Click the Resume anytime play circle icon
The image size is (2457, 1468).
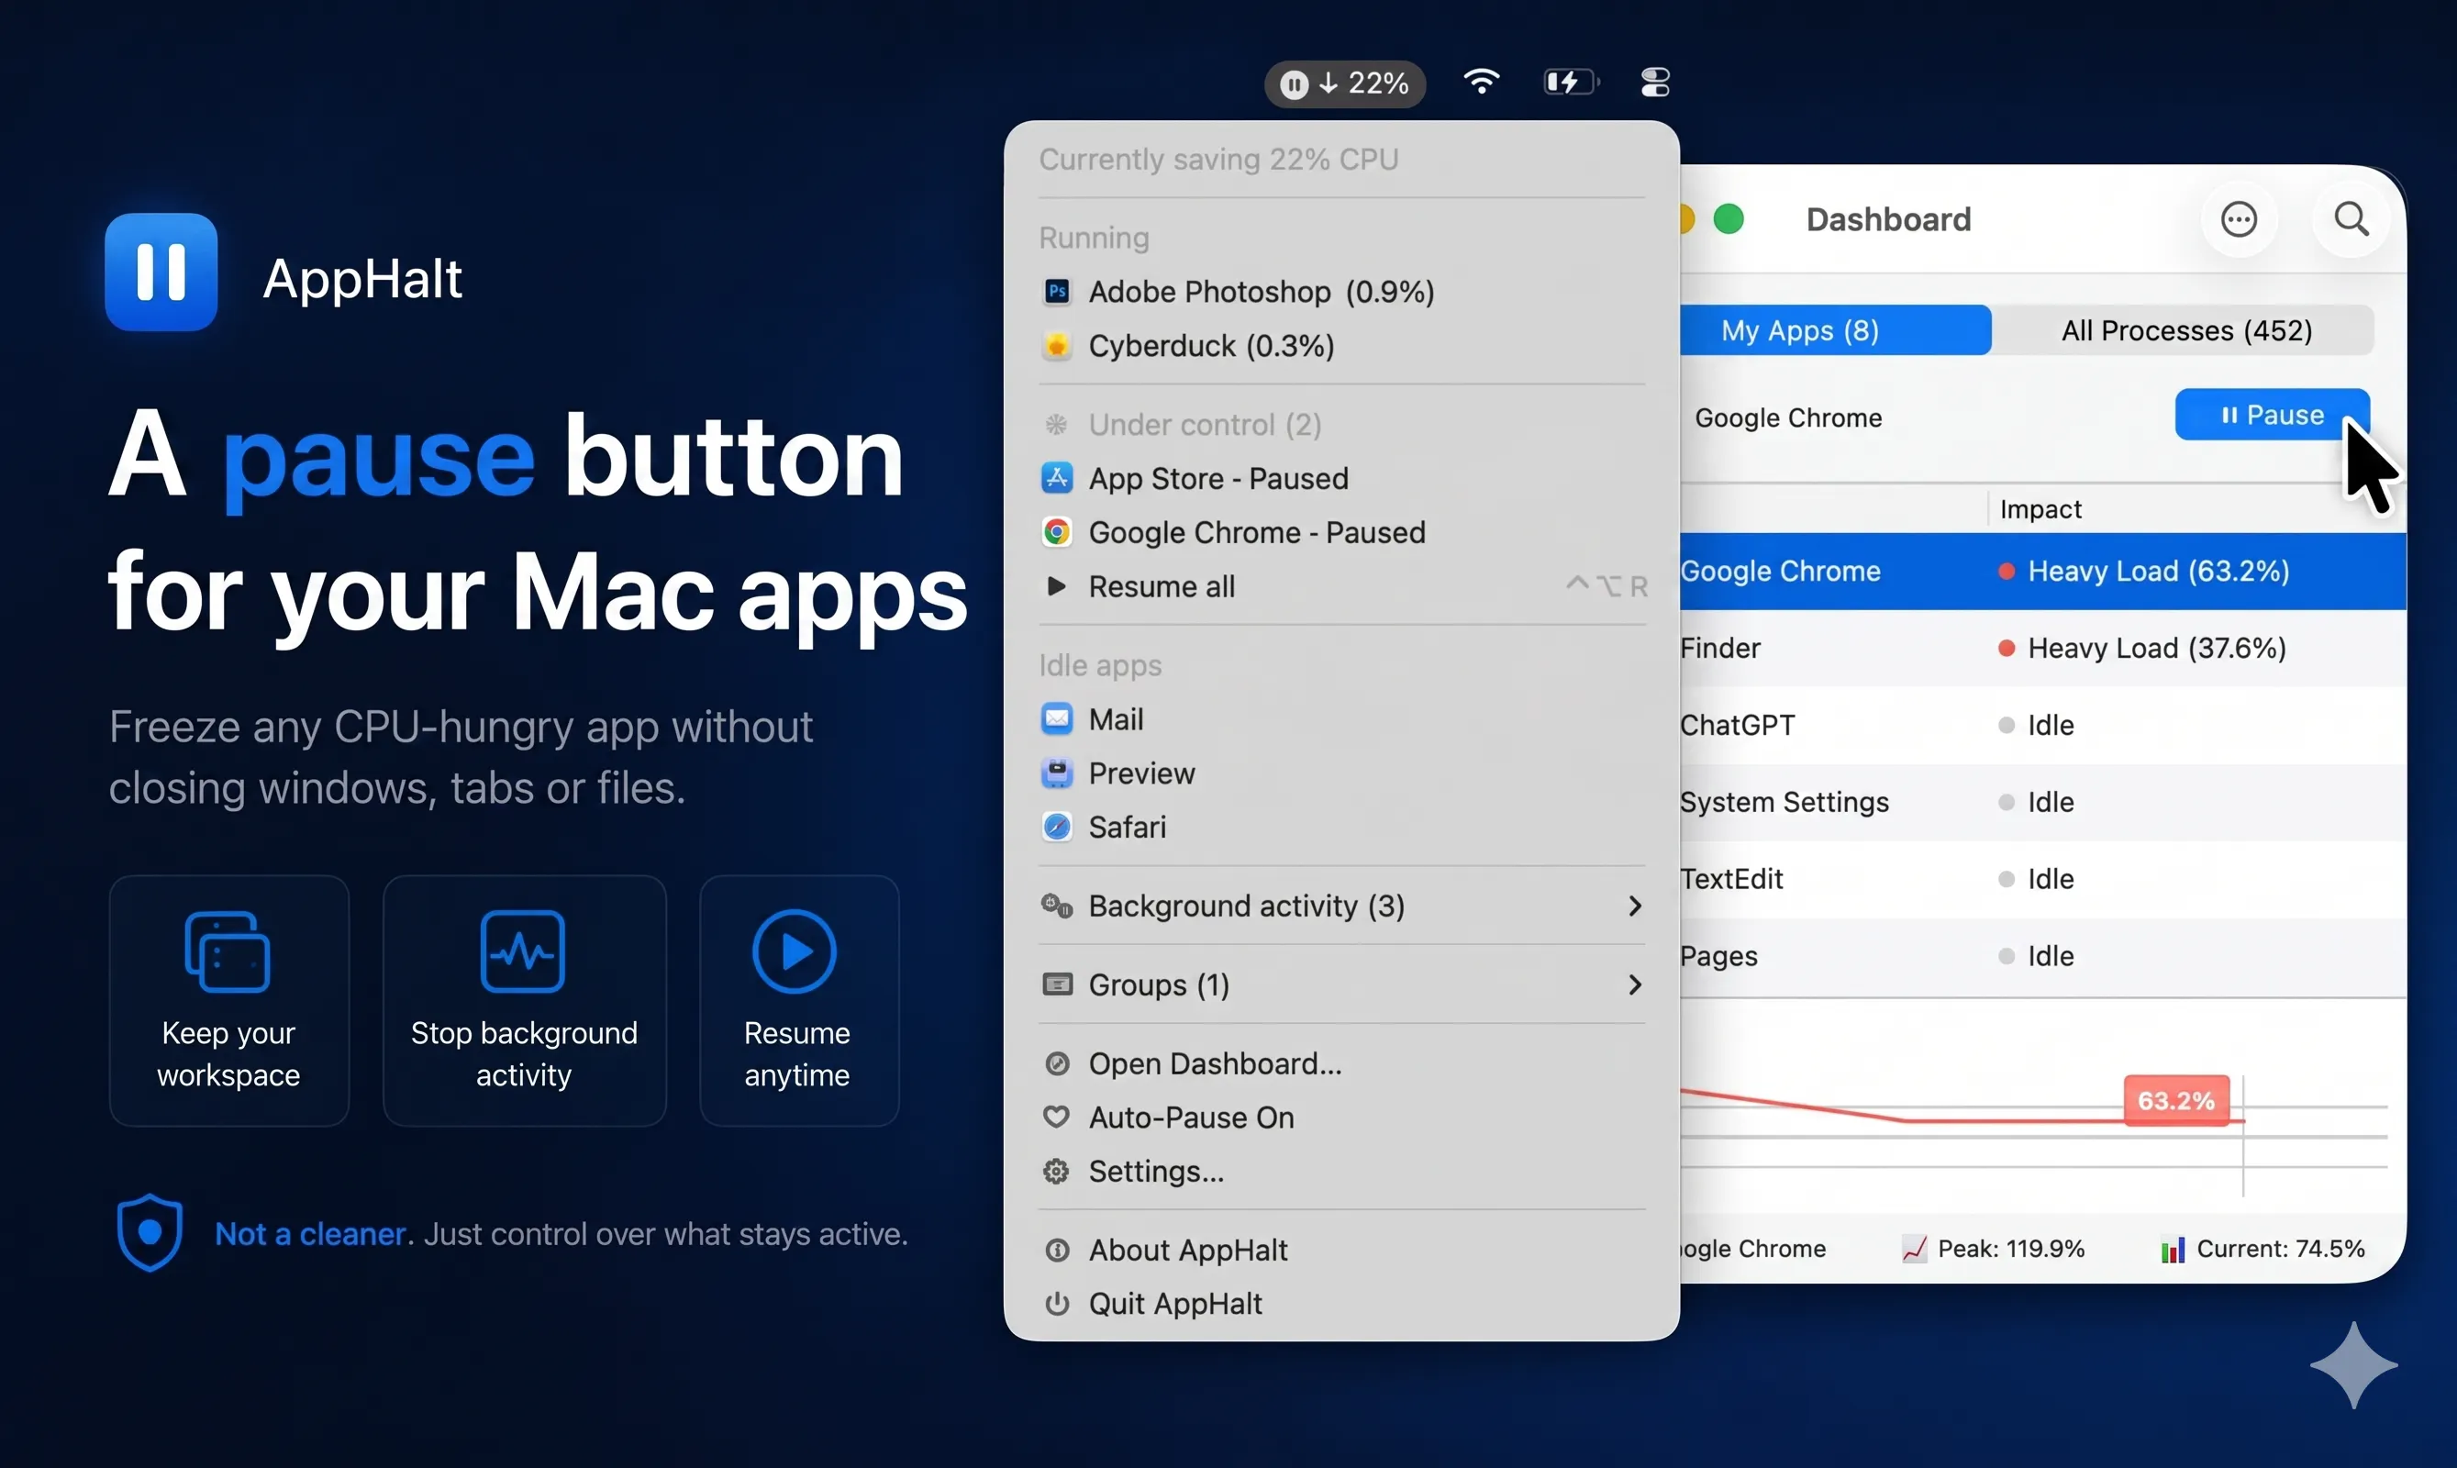(x=795, y=951)
